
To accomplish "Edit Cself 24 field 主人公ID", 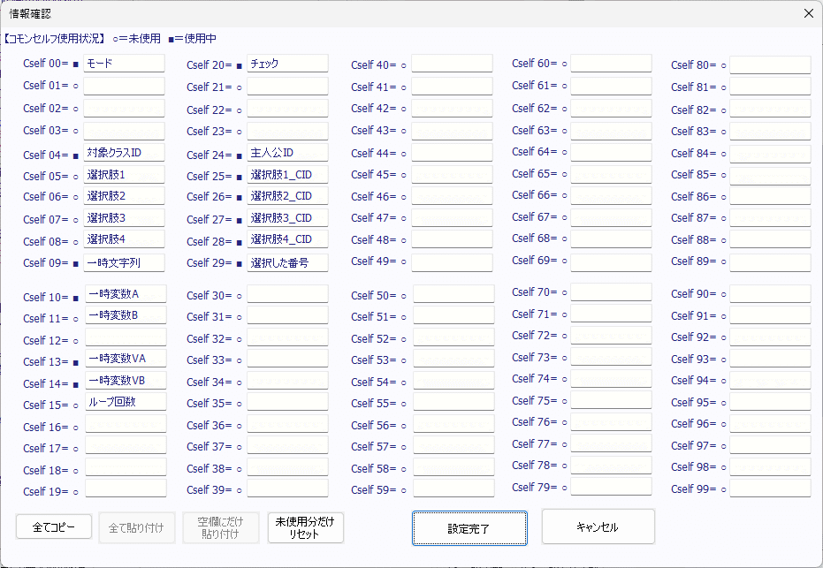I will click(x=287, y=153).
